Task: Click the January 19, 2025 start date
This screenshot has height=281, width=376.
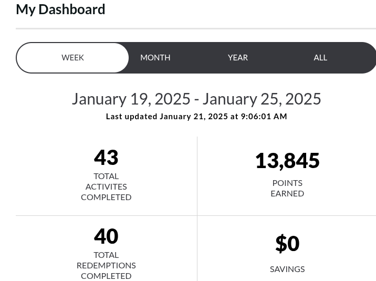Action: click(131, 99)
